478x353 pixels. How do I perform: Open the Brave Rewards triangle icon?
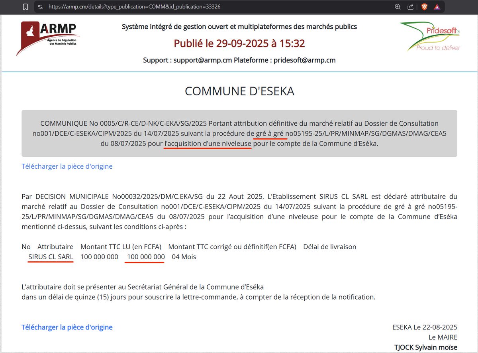(437, 7)
